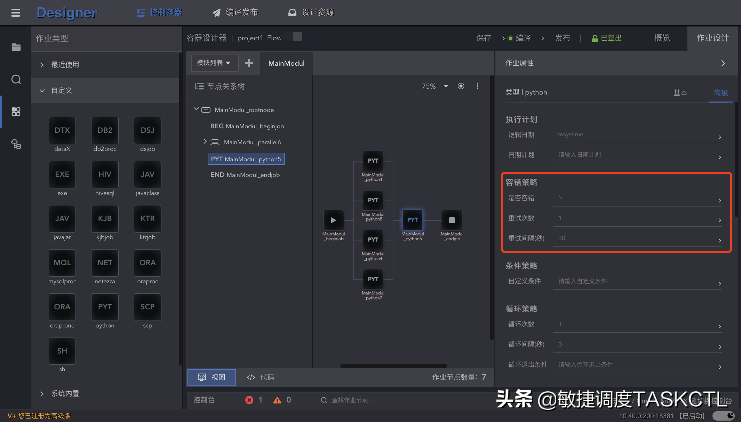The height and width of the screenshot is (422, 741).
Task: Expand the 系统内置 section
Action: pyautogui.click(x=105, y=393)
